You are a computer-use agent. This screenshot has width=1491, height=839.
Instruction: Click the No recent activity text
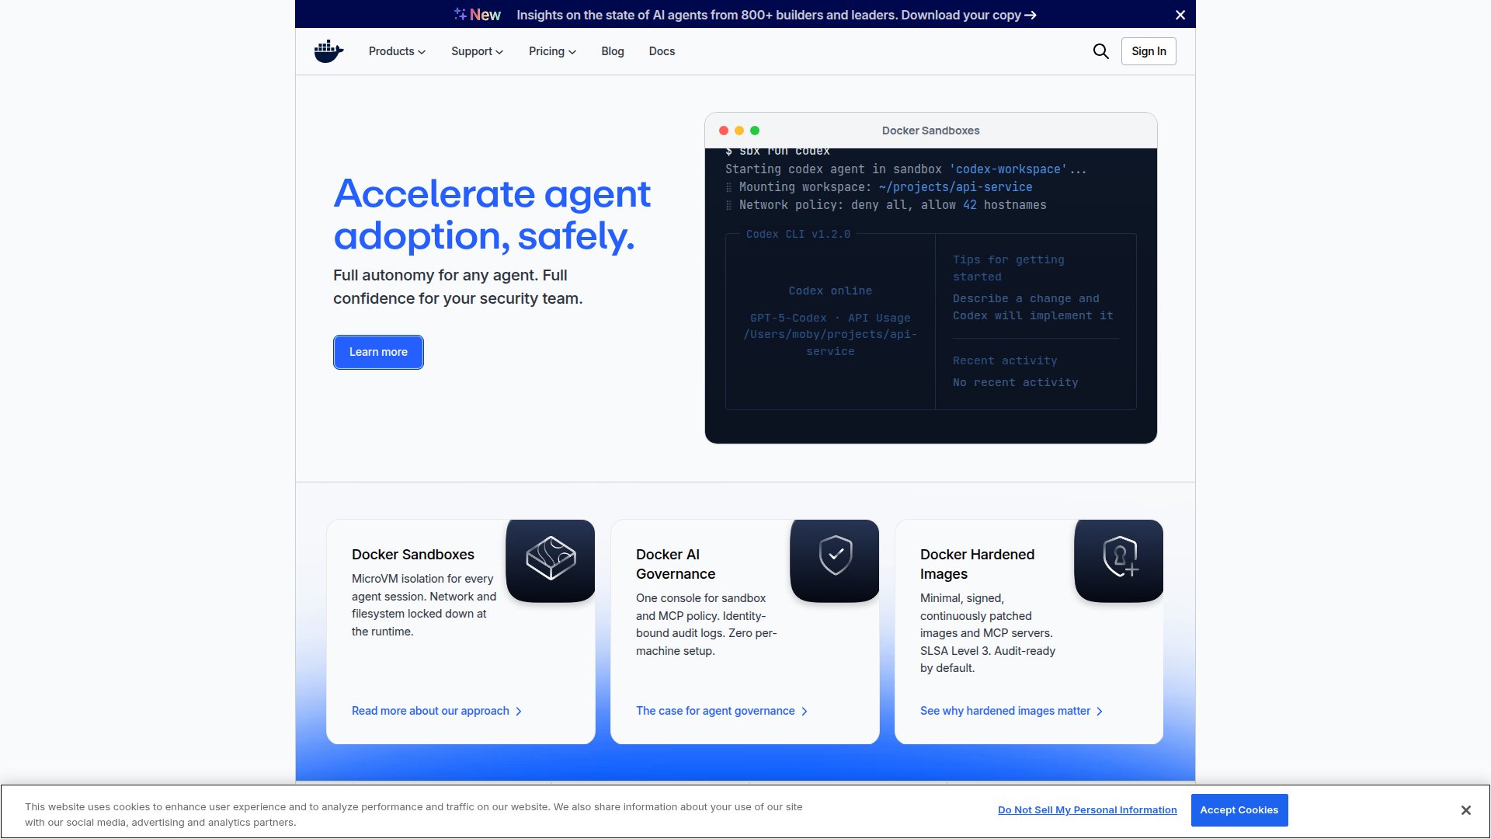pos(1015,382)
